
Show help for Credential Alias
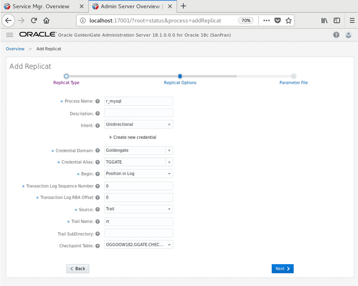pos(97,162)
